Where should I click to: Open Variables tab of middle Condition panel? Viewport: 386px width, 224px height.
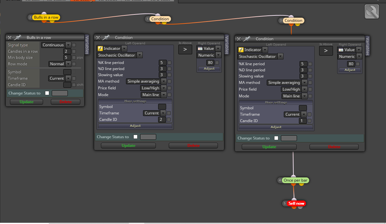point(227,45)
